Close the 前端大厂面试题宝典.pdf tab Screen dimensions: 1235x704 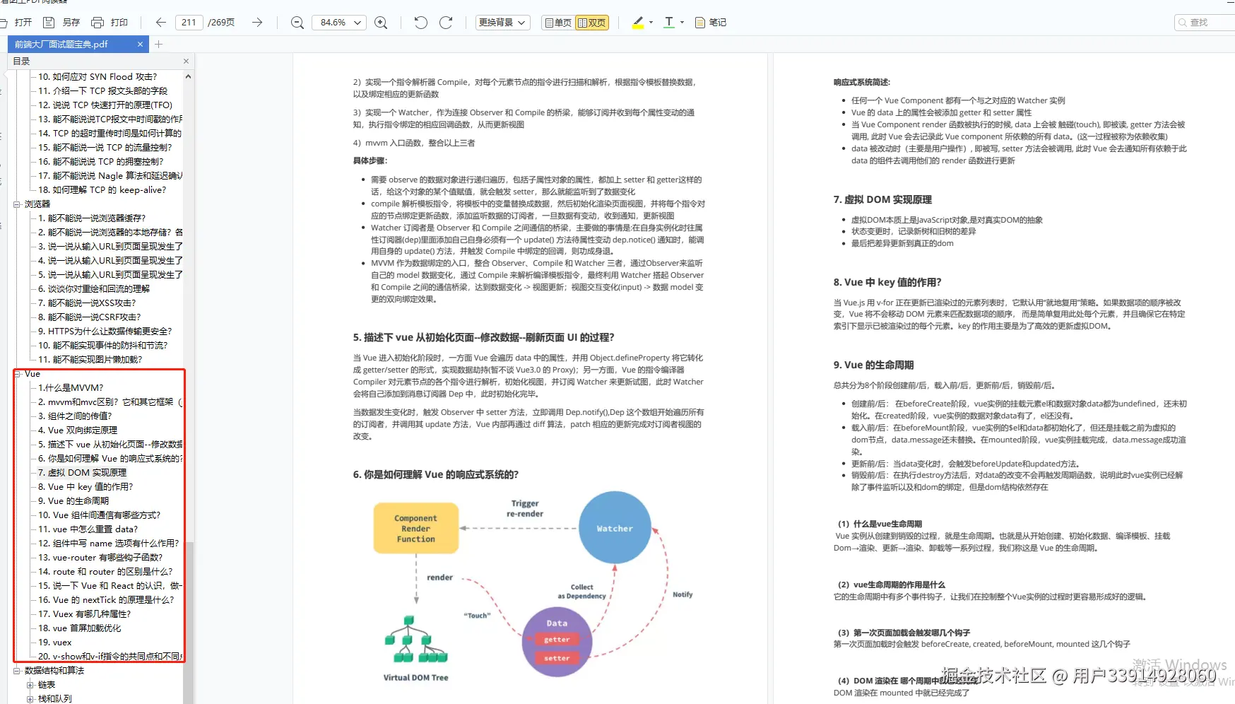[140, 45]
